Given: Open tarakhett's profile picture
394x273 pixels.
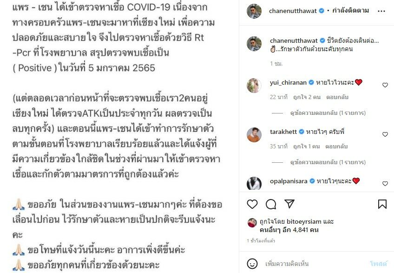Looking at the screenshot, I should 254,134.
